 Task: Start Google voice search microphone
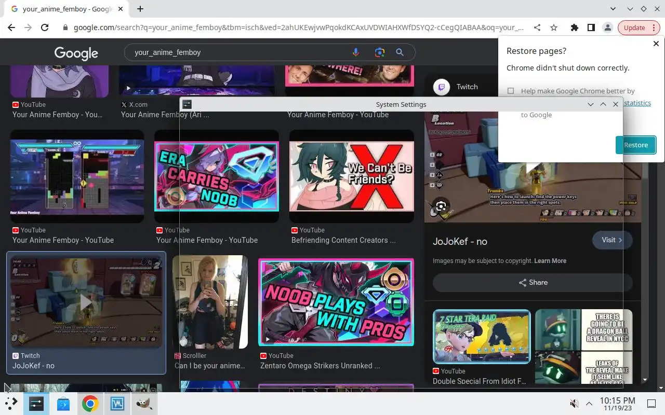point(356,52)
